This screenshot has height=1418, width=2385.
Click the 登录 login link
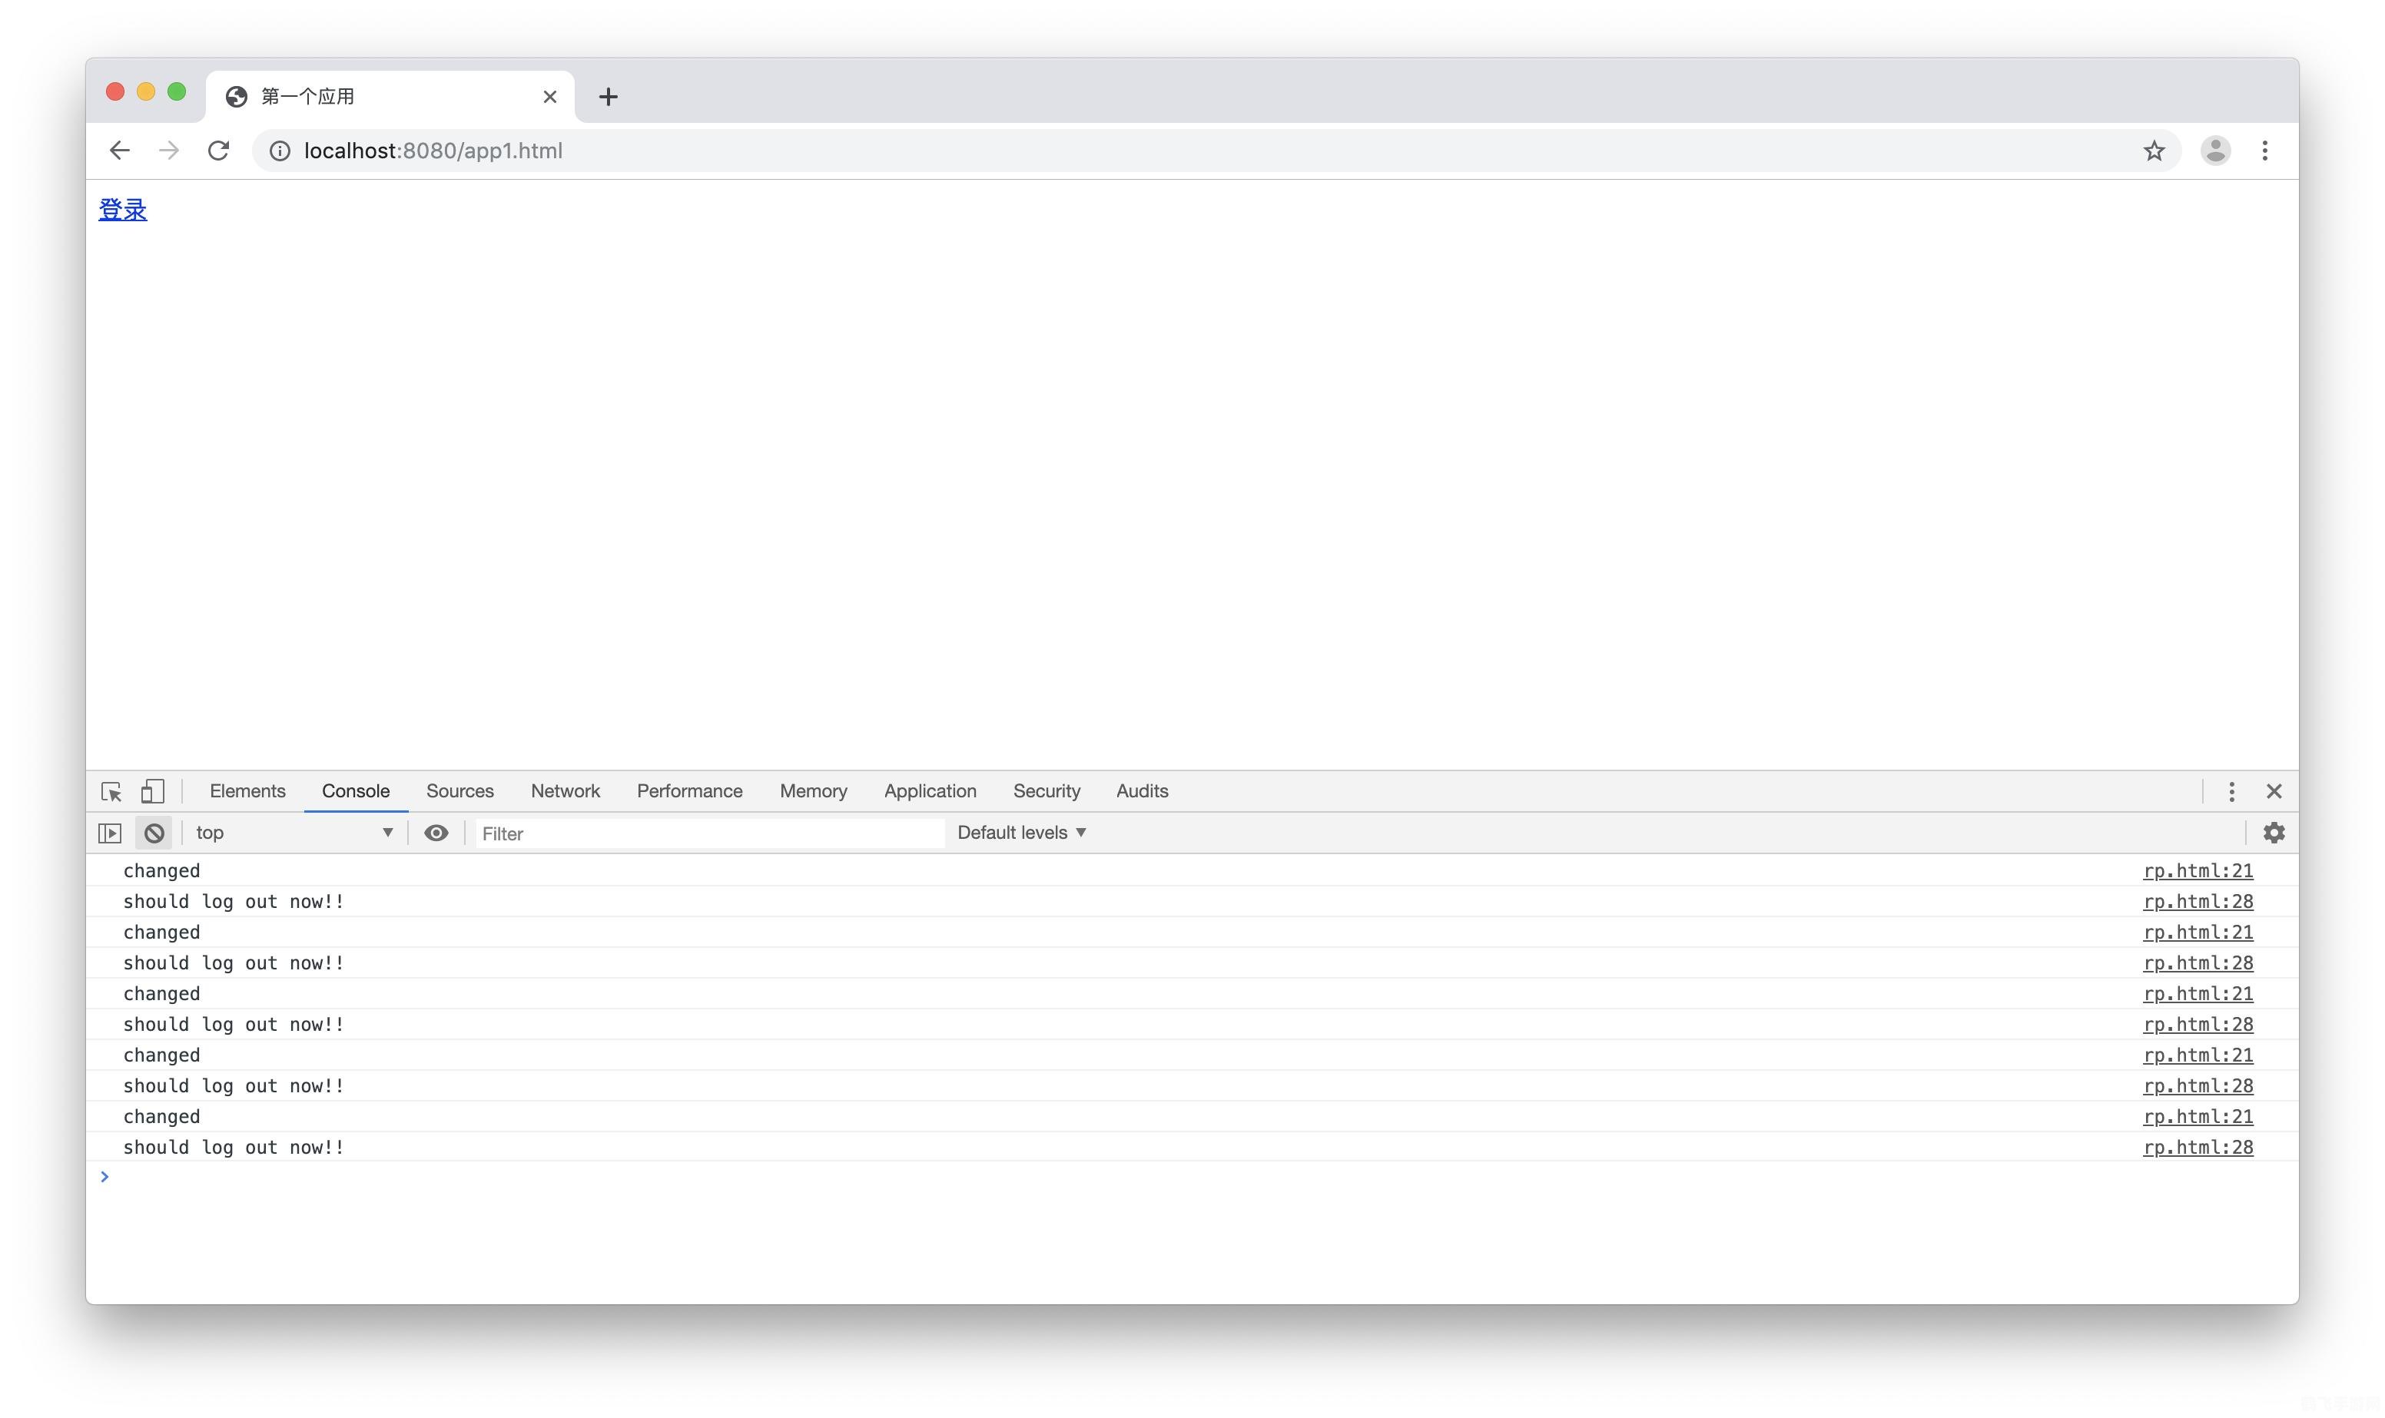[122, 210]
